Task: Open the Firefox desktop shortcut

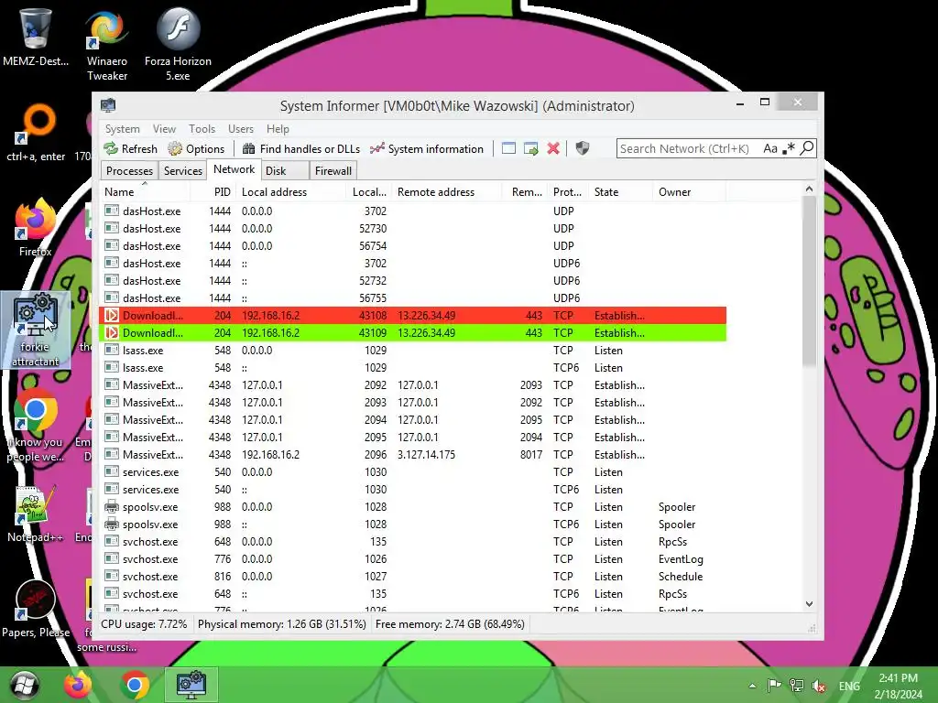Action: 36,228
